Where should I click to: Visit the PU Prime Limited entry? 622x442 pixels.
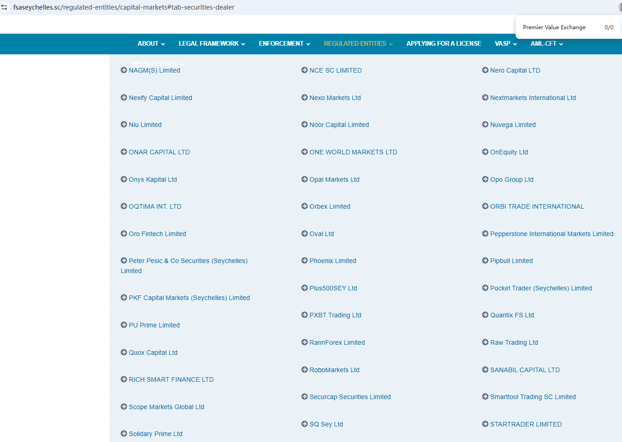tap(154, 325)
